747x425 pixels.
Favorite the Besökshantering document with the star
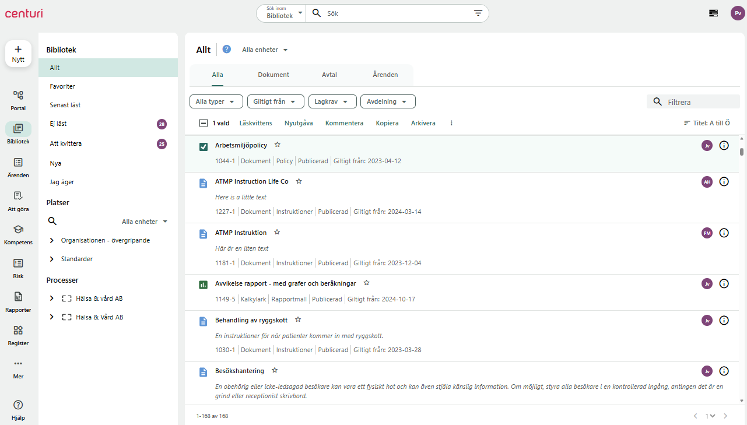275,371
